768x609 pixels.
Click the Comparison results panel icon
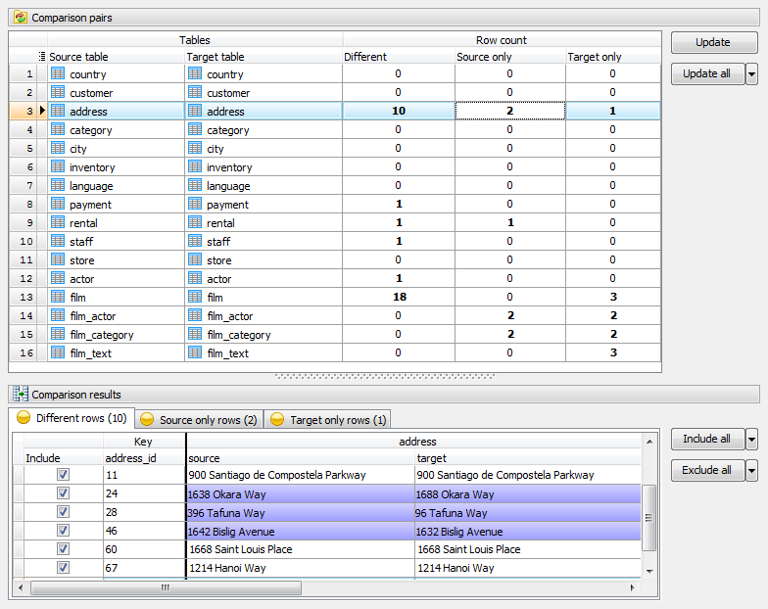coord(20,394)
